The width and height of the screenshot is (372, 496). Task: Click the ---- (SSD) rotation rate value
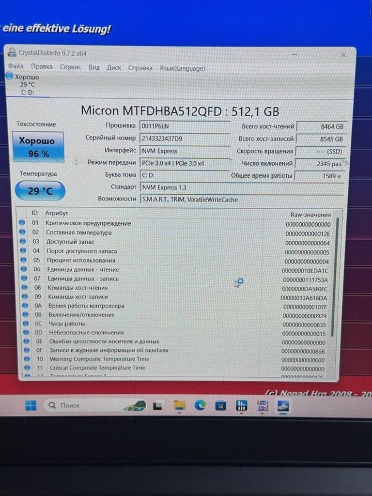[x=320, y=151]
